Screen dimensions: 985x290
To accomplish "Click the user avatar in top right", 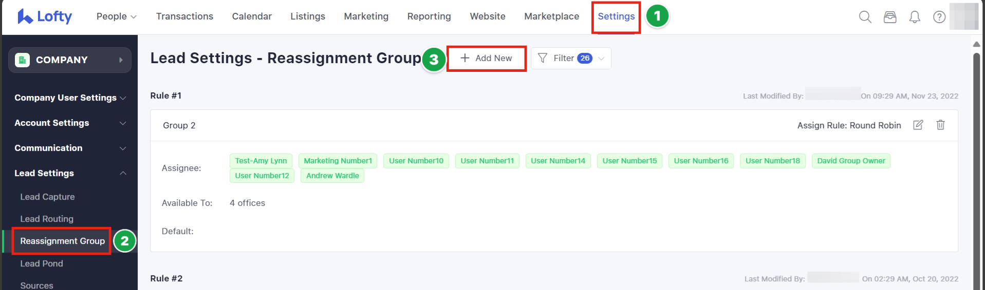I will click(963, 16).
